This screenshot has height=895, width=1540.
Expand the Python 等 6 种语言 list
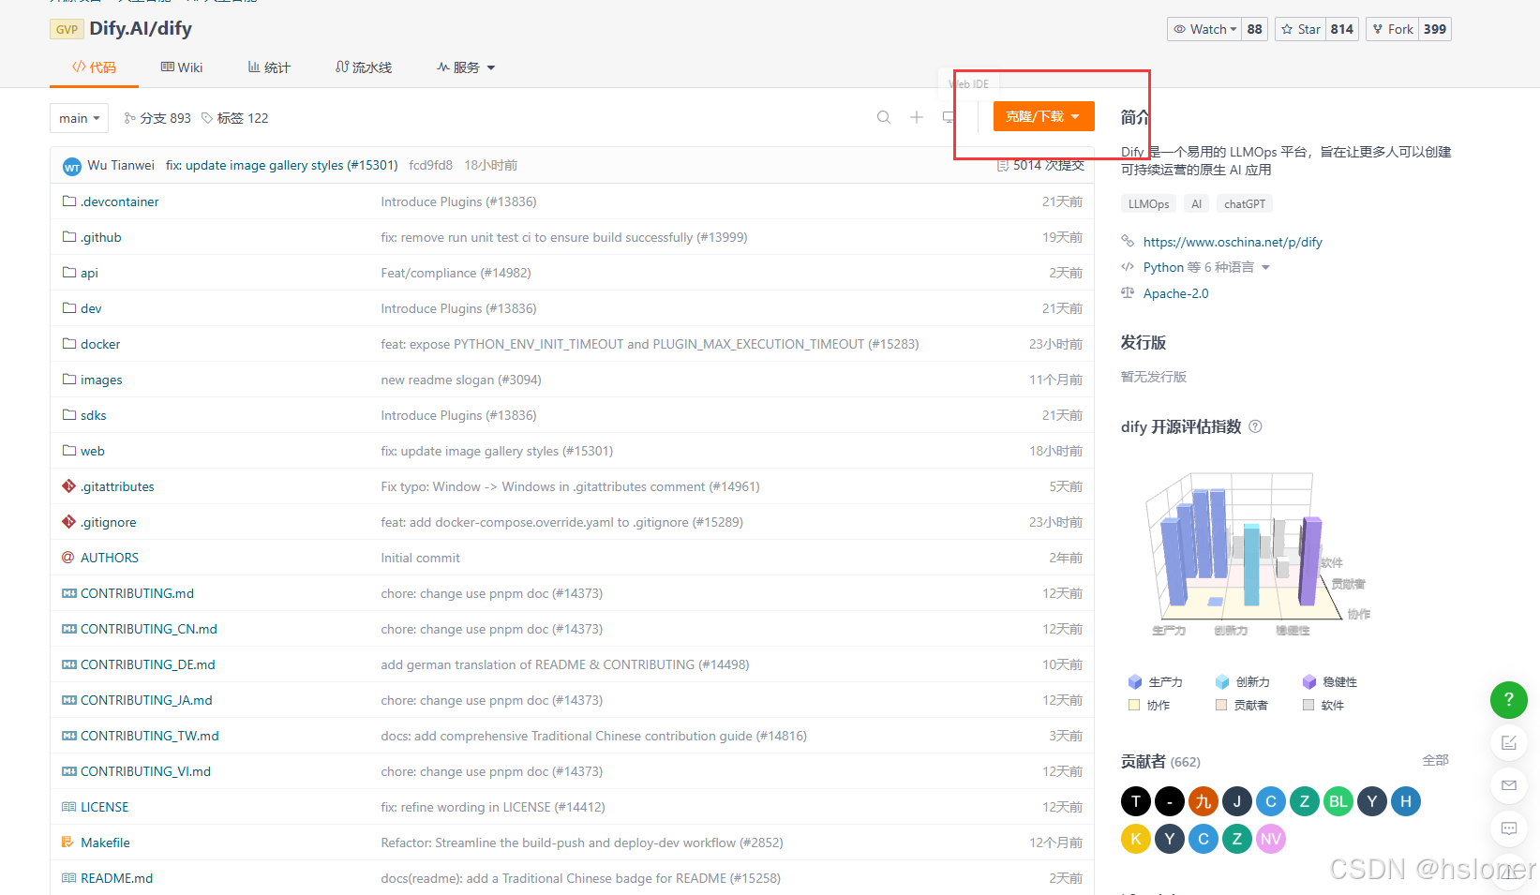coord(1206,267)
